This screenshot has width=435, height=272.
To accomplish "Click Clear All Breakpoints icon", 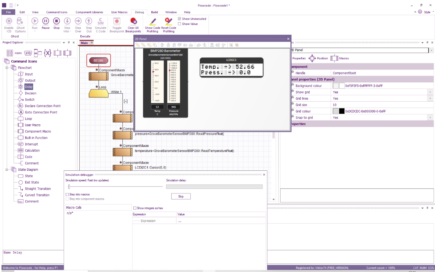I will (x=133, y=21).
